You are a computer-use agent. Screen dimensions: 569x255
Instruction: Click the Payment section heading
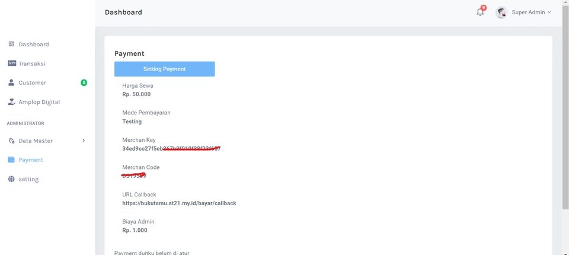tap(129, 53)
